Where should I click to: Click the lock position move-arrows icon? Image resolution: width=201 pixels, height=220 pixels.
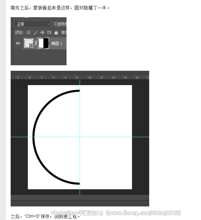coord(42,33)
